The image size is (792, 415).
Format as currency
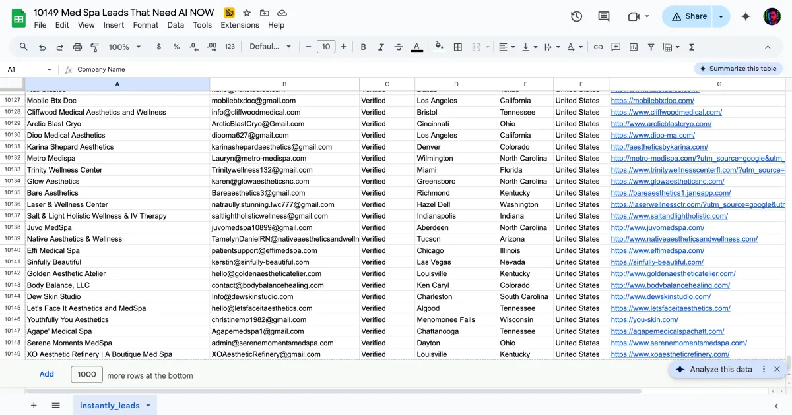159,47
